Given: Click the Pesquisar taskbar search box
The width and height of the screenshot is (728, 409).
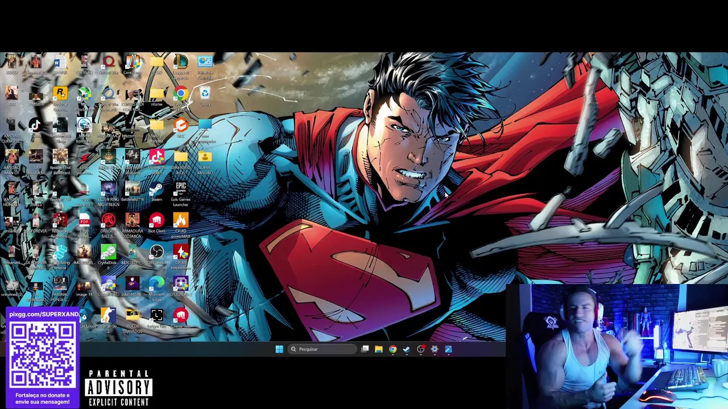Looking at the screenshot, I should [322, 349].
